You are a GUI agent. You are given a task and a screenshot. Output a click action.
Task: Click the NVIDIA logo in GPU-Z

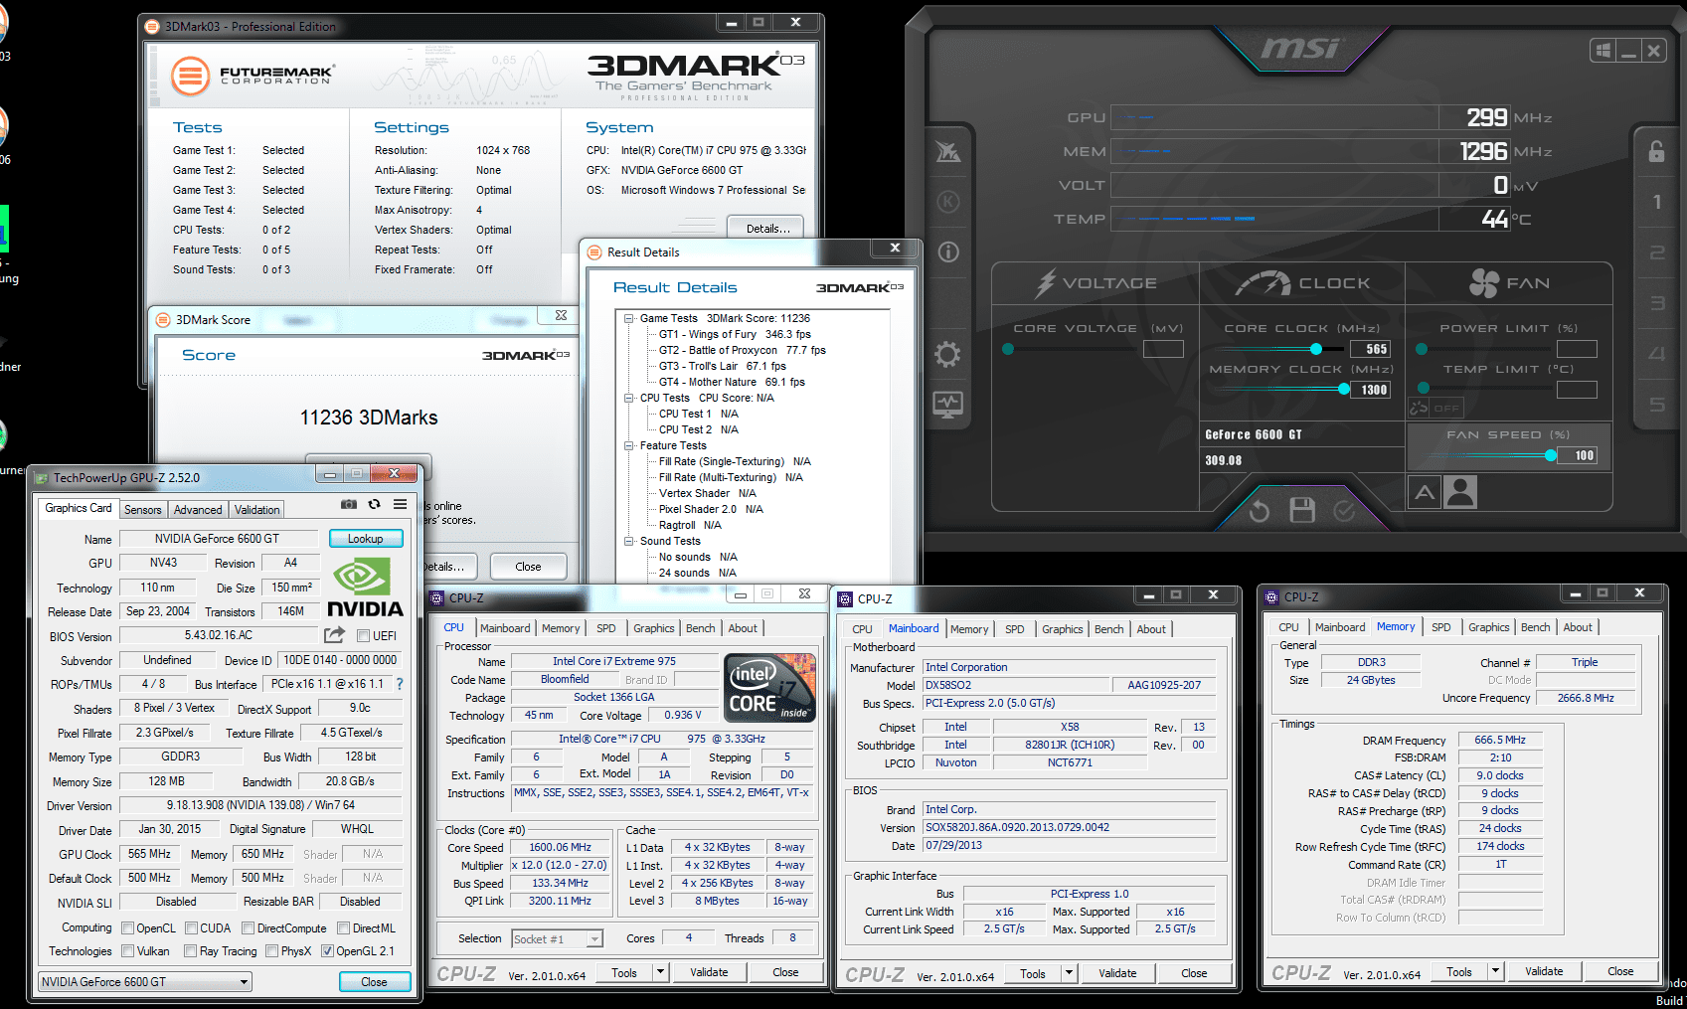click(x=365, y=588)
